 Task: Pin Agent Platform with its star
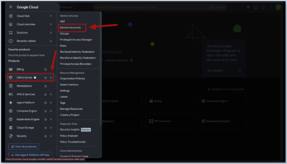click(x=45, y=103)
